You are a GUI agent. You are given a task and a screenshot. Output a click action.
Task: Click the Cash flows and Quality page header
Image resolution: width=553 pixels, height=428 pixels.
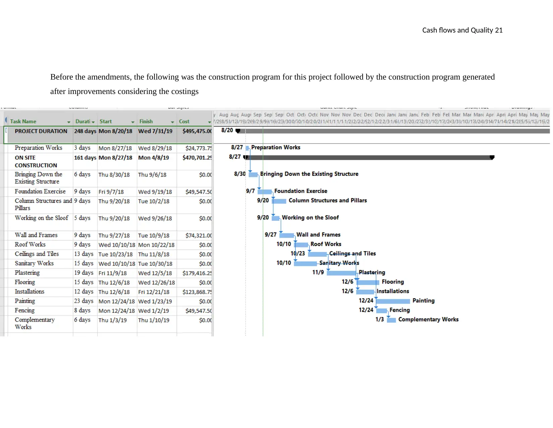[463, 30]
